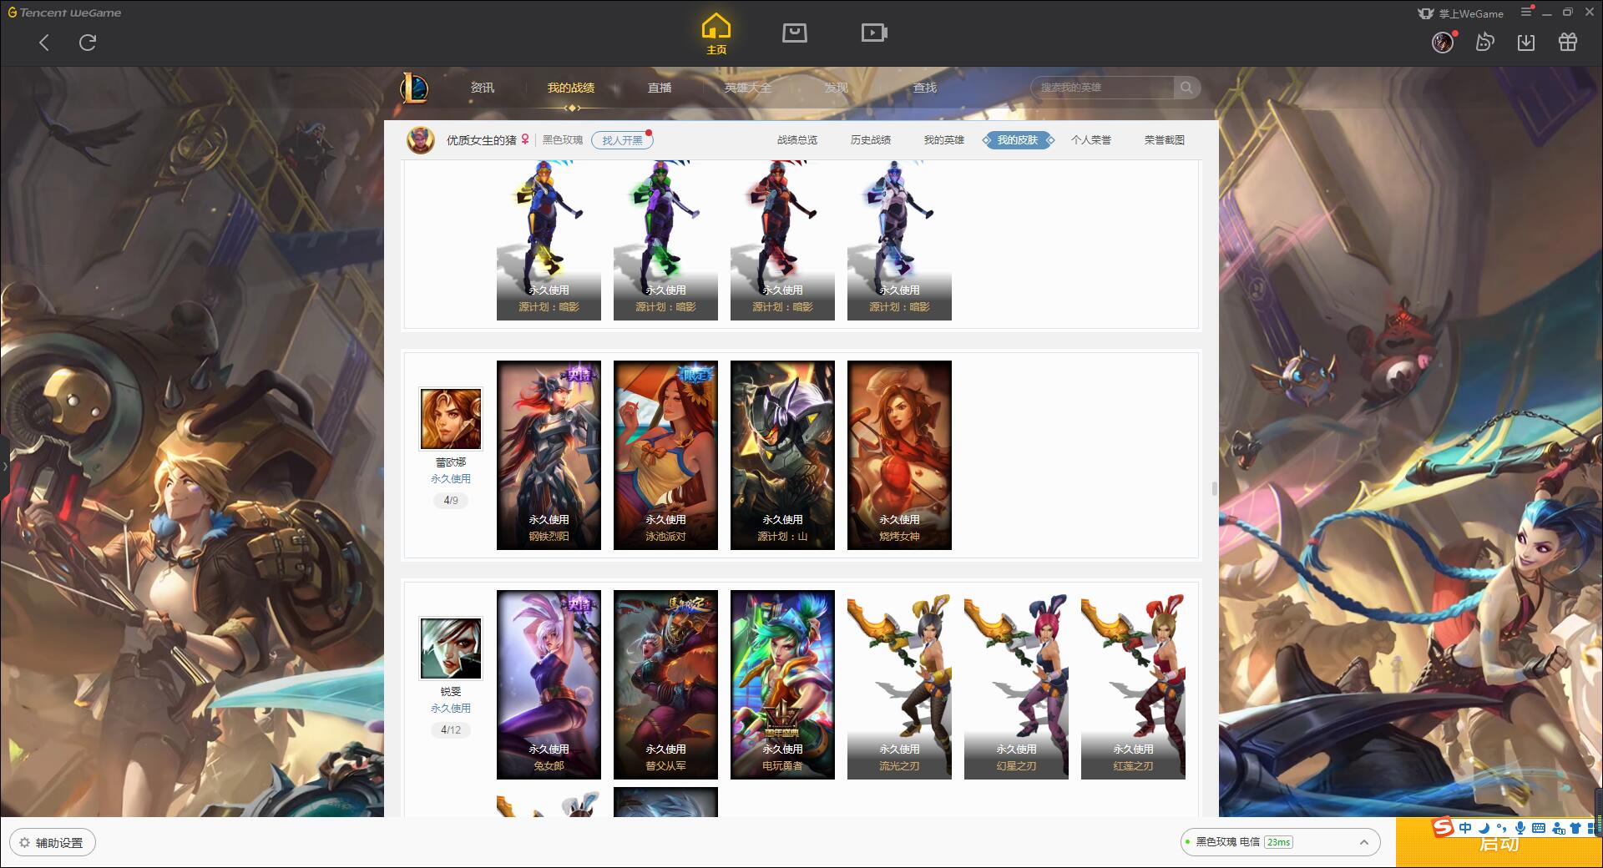Click the 4/12 skin count badge
The width and height of the screenshot is (1603, 868).
(451, 730)
